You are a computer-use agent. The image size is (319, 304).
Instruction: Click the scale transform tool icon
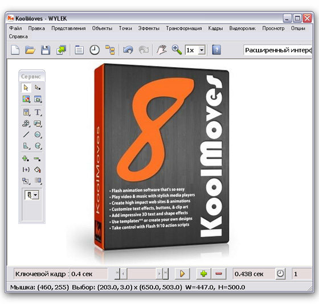pyautogui.click(x=26, y=181)
